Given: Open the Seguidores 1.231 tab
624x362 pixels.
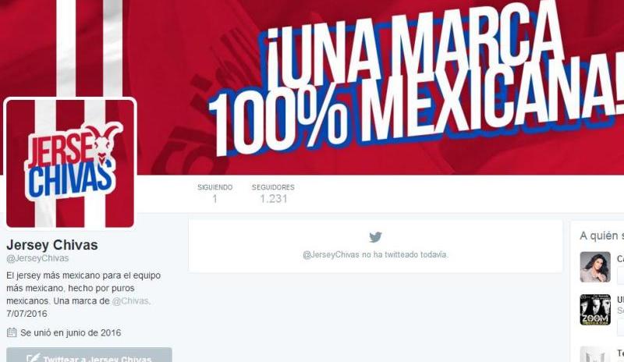Looking at the screenshot, I should click(273, 193).
